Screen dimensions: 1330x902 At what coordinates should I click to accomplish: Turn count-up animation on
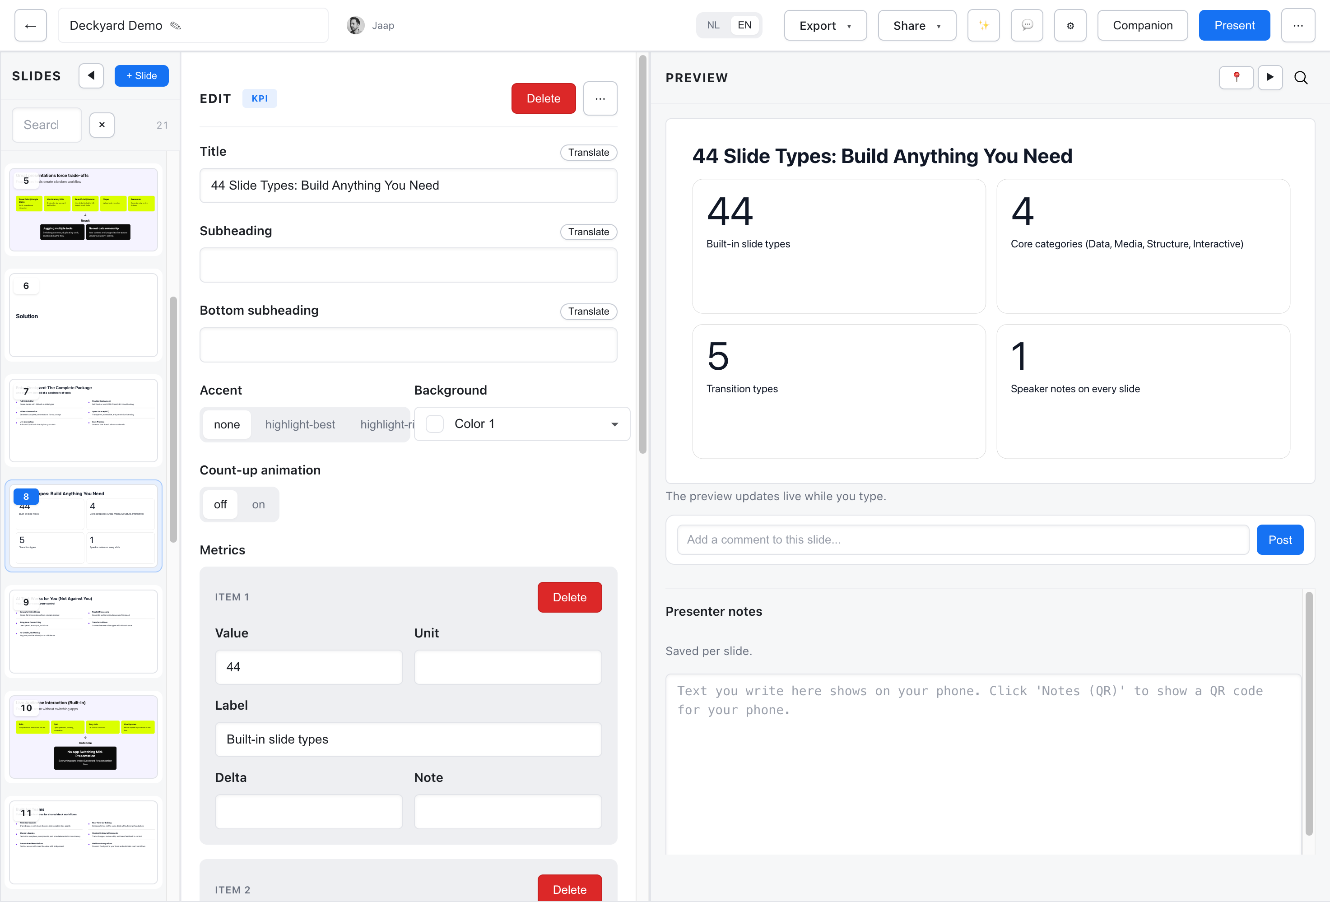click(258, 504)
